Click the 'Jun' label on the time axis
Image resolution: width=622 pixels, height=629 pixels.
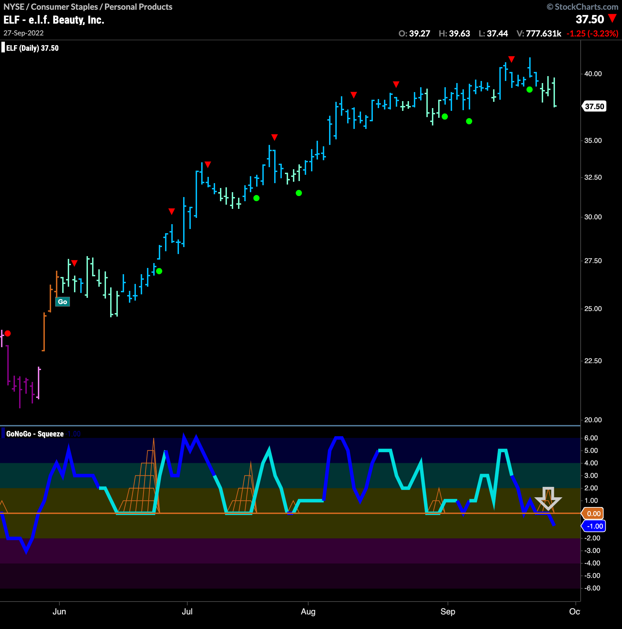(x=59, y=611)
